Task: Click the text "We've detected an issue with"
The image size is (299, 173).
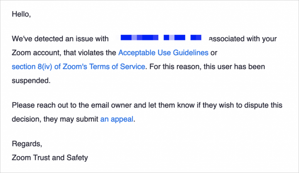Action: [x=60, y=39]
